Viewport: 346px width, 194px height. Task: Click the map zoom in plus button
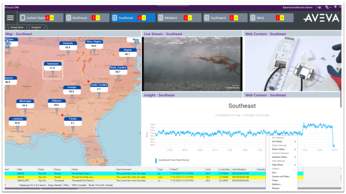7,41
